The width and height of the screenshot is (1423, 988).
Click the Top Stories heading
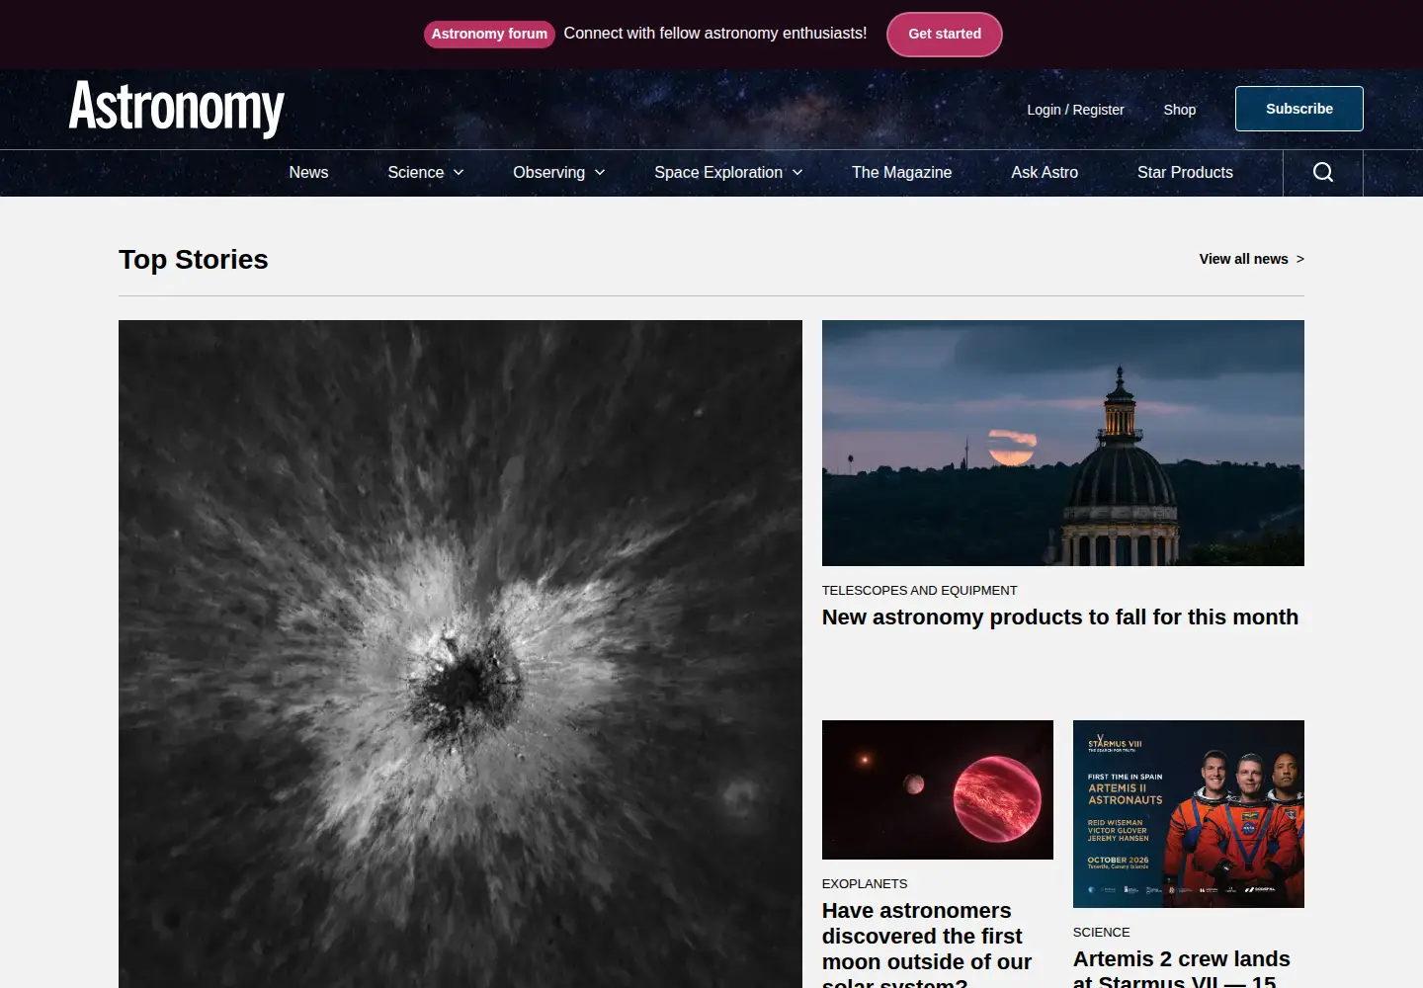pos(194,260)
